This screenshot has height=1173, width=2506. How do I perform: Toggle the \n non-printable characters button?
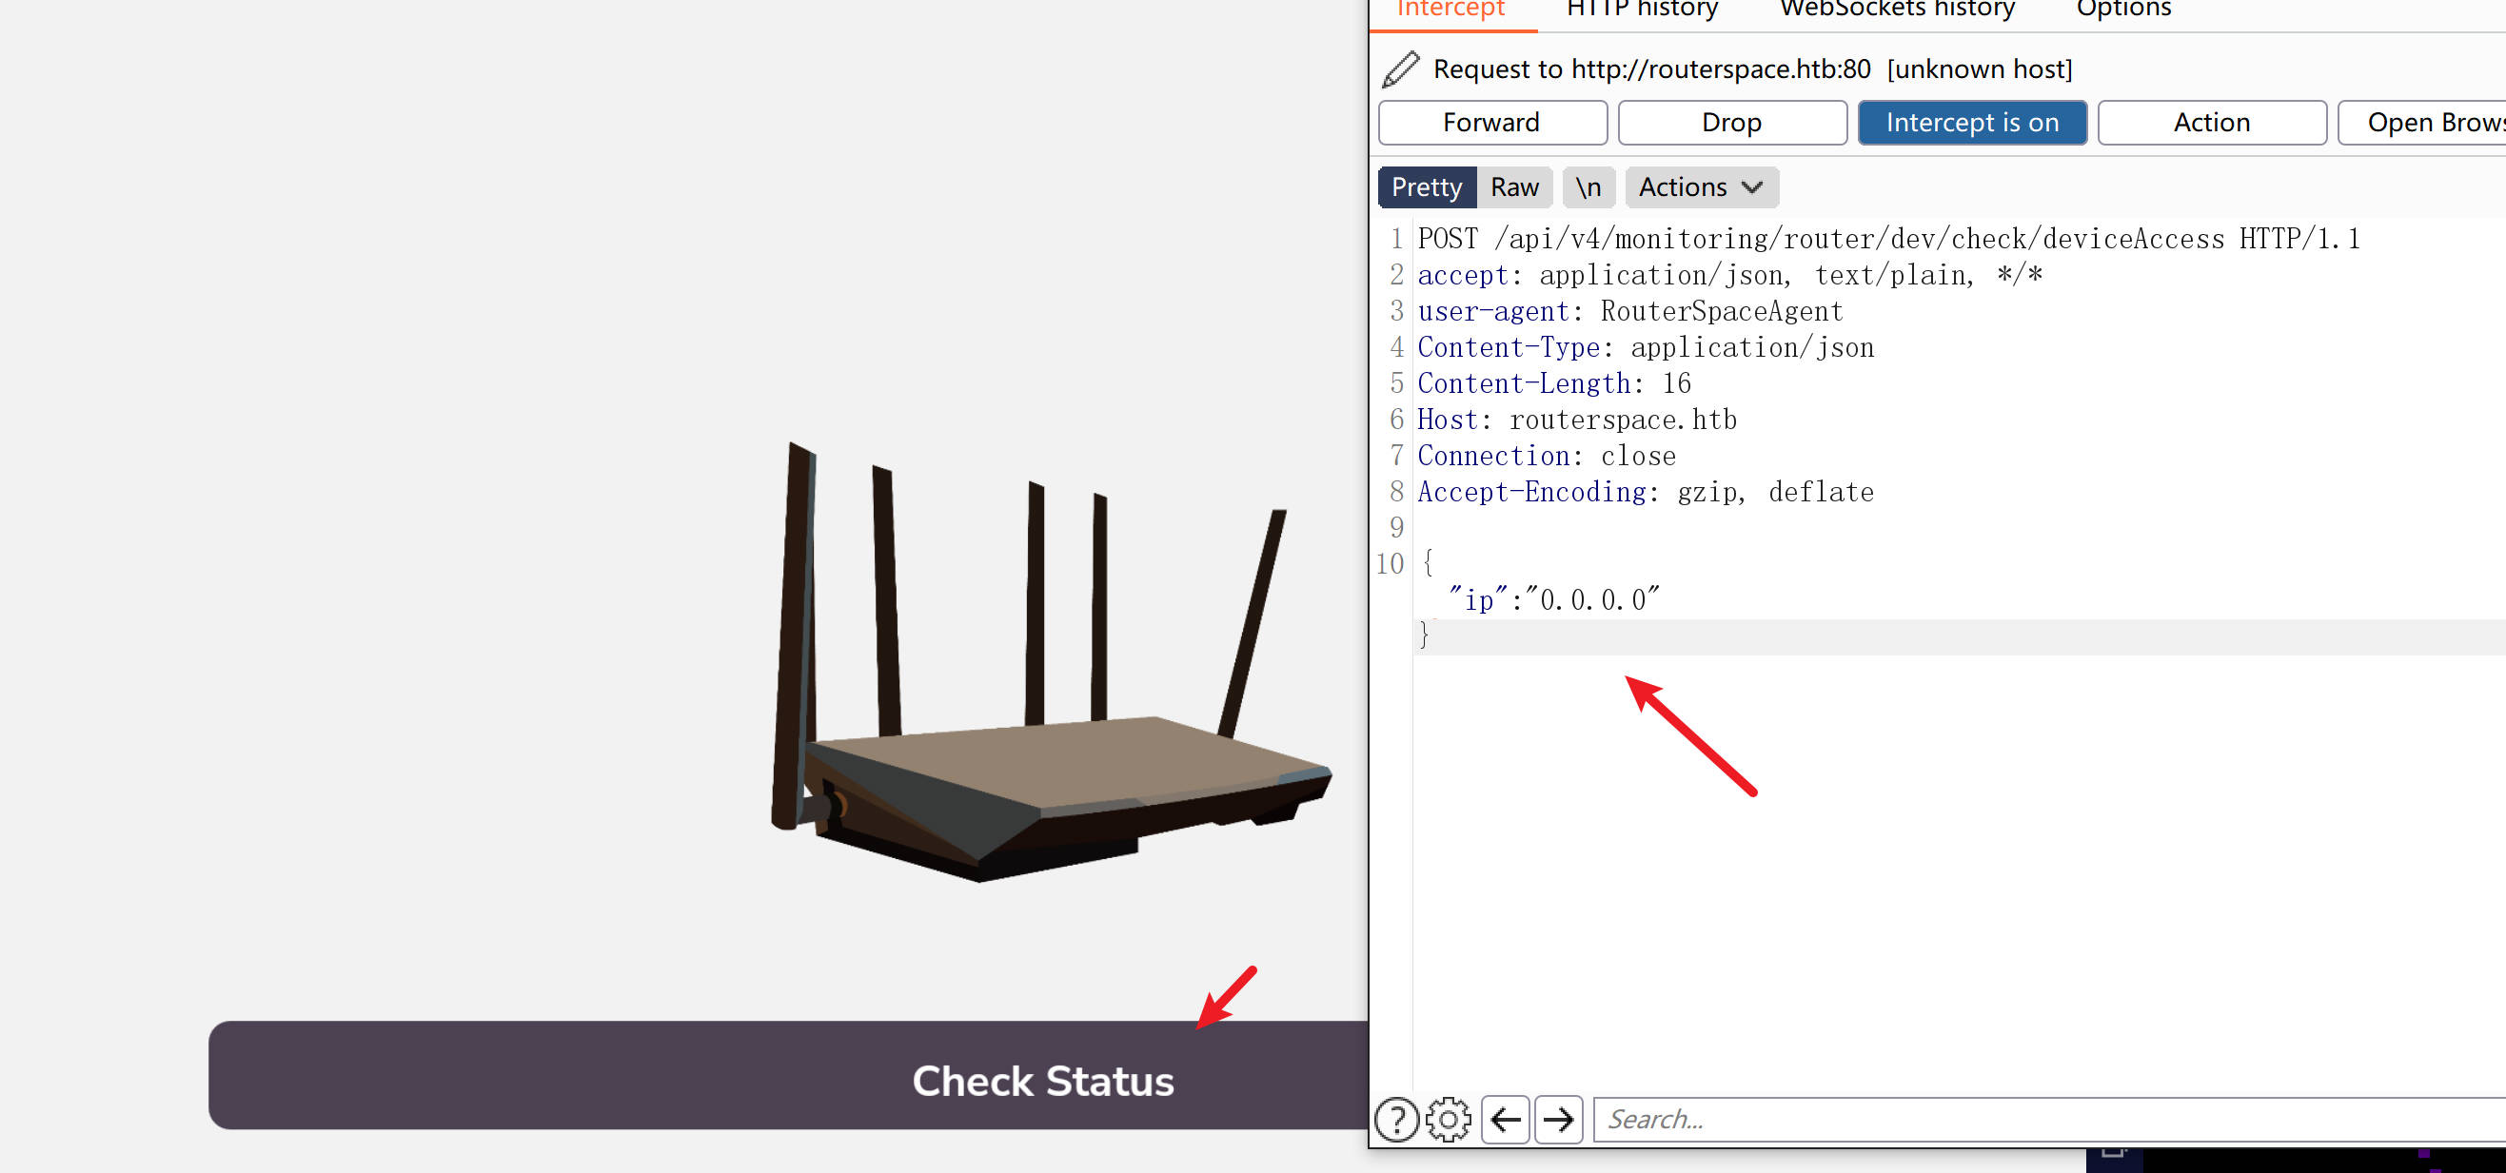pos(1588,186)
